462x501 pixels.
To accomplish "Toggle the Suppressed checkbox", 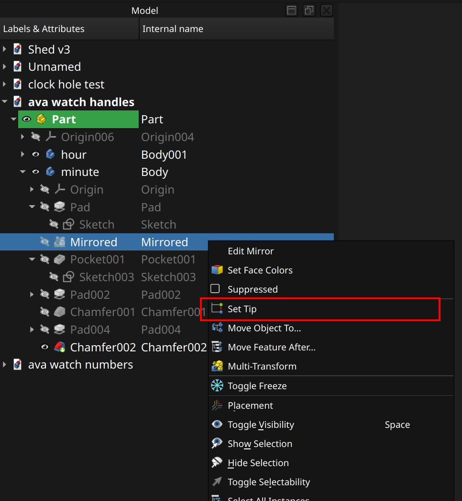I will [215, 289].
